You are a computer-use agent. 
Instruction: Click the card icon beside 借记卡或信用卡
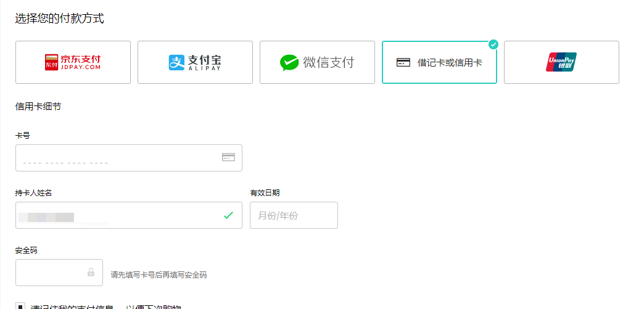[x=403, y=62]
